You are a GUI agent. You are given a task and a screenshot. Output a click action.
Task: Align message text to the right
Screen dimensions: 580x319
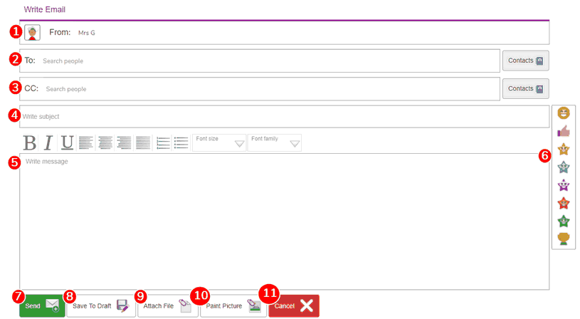pos(124,142)
